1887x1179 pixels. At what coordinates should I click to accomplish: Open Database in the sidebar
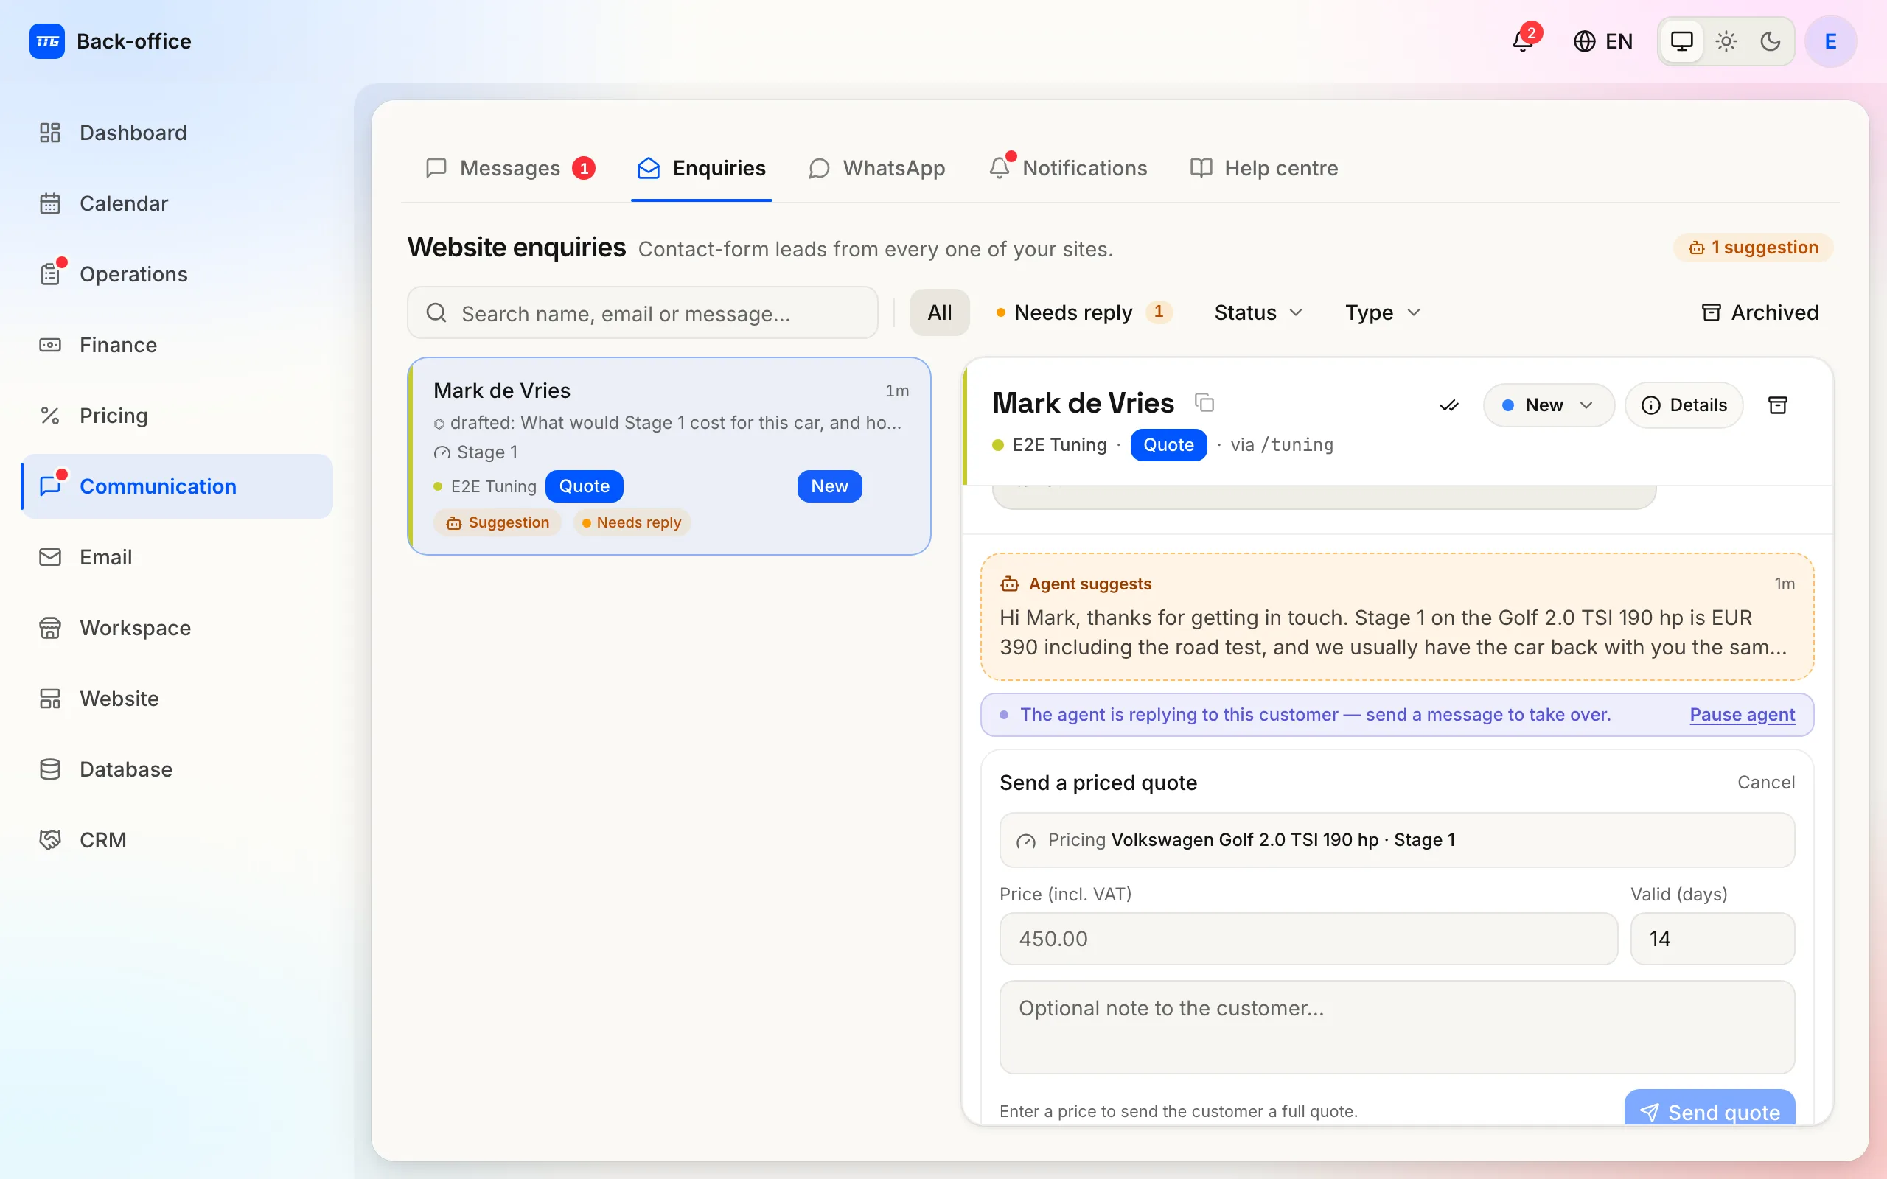pyautogui.click(x=177, y=769)
